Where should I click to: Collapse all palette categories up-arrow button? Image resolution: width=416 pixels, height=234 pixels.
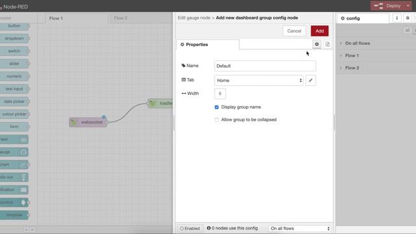(26, 229)
